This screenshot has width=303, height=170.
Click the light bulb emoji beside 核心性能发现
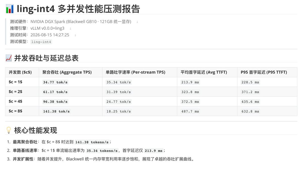[x=9, y=130]
